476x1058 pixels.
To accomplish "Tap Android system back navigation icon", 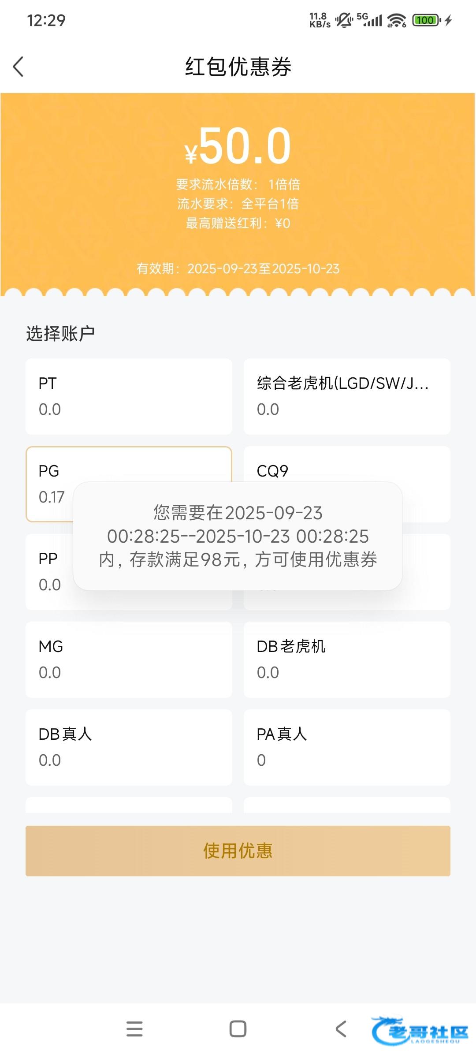I will (341, 1029).
